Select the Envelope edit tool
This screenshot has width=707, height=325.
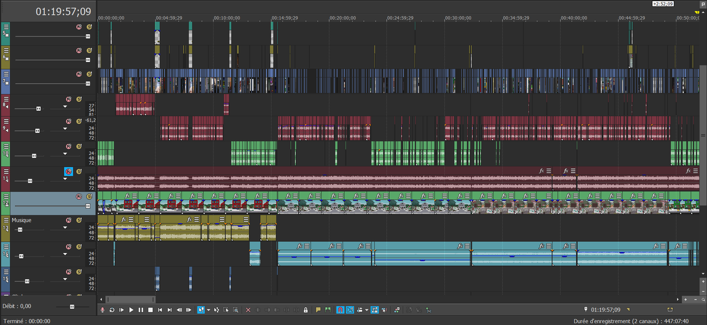216,310
